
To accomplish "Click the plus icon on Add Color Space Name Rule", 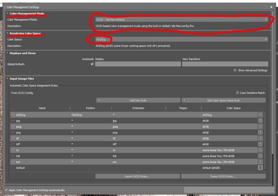I will pos(184,101).
